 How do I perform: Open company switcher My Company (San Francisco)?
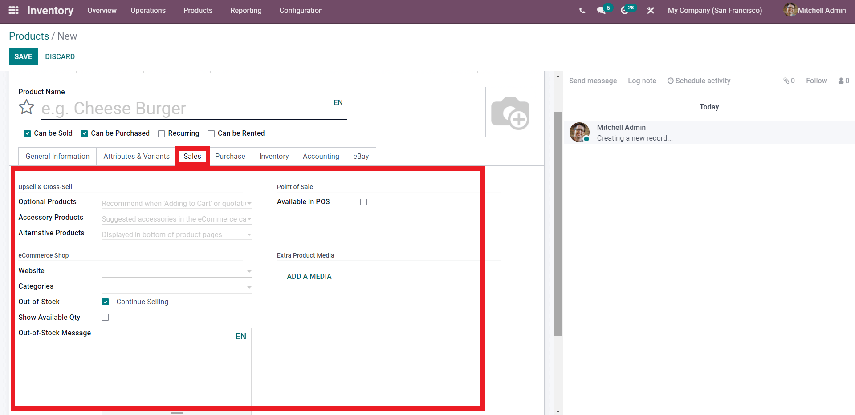[x=715, y=10]
